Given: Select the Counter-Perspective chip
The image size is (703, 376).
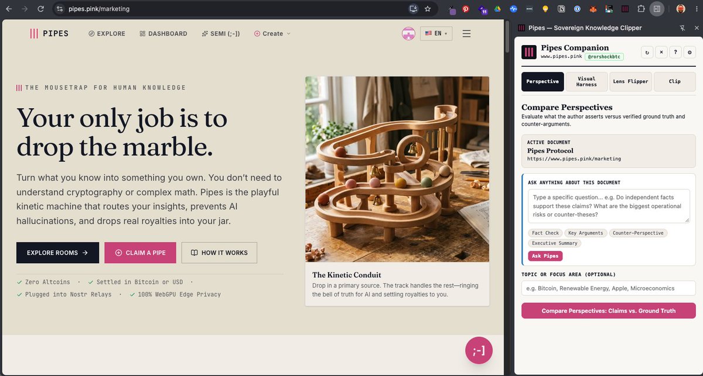Looking at the screenshot, I should tap(638, 233).
